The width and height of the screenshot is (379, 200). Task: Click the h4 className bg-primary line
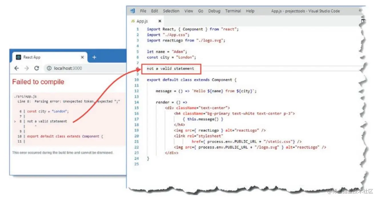234,113
